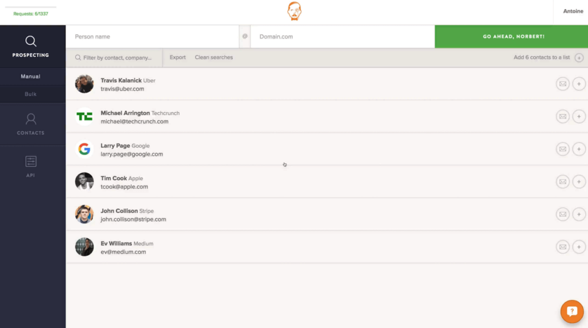Open the Contacts section icon
This screenshot has height=328, width=588.
(31, 119)
